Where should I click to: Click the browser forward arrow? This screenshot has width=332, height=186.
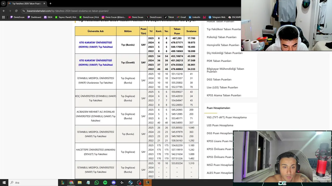(x=10, y=11)
